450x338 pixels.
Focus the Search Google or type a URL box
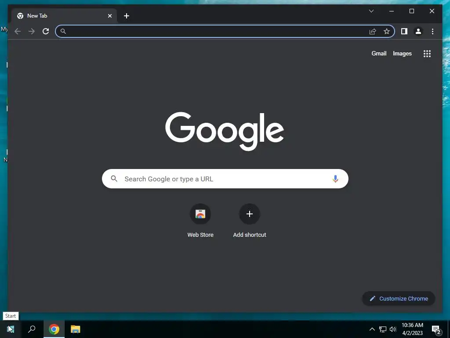point(225,179)
